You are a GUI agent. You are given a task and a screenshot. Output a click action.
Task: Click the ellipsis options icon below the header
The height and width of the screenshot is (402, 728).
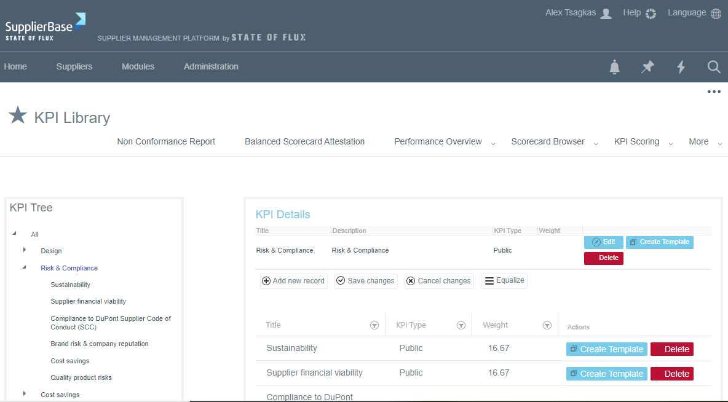point(714,91)
